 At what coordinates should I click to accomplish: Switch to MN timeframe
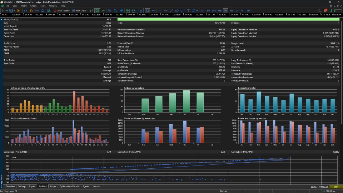point(249,10)
